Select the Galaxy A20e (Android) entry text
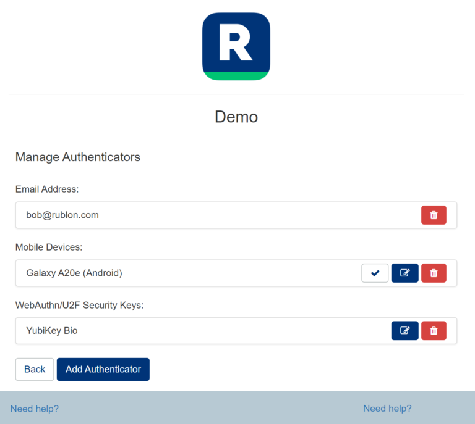Screen dimensions: 475x424 point(74,273)
